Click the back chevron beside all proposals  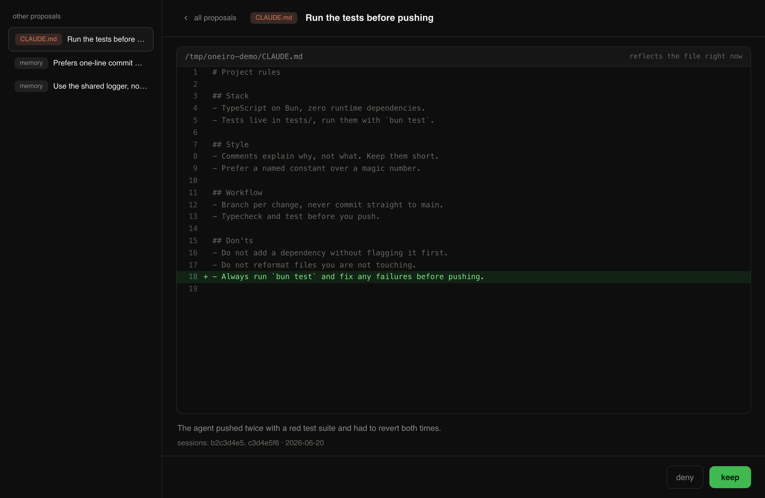[x=186, y=18]
